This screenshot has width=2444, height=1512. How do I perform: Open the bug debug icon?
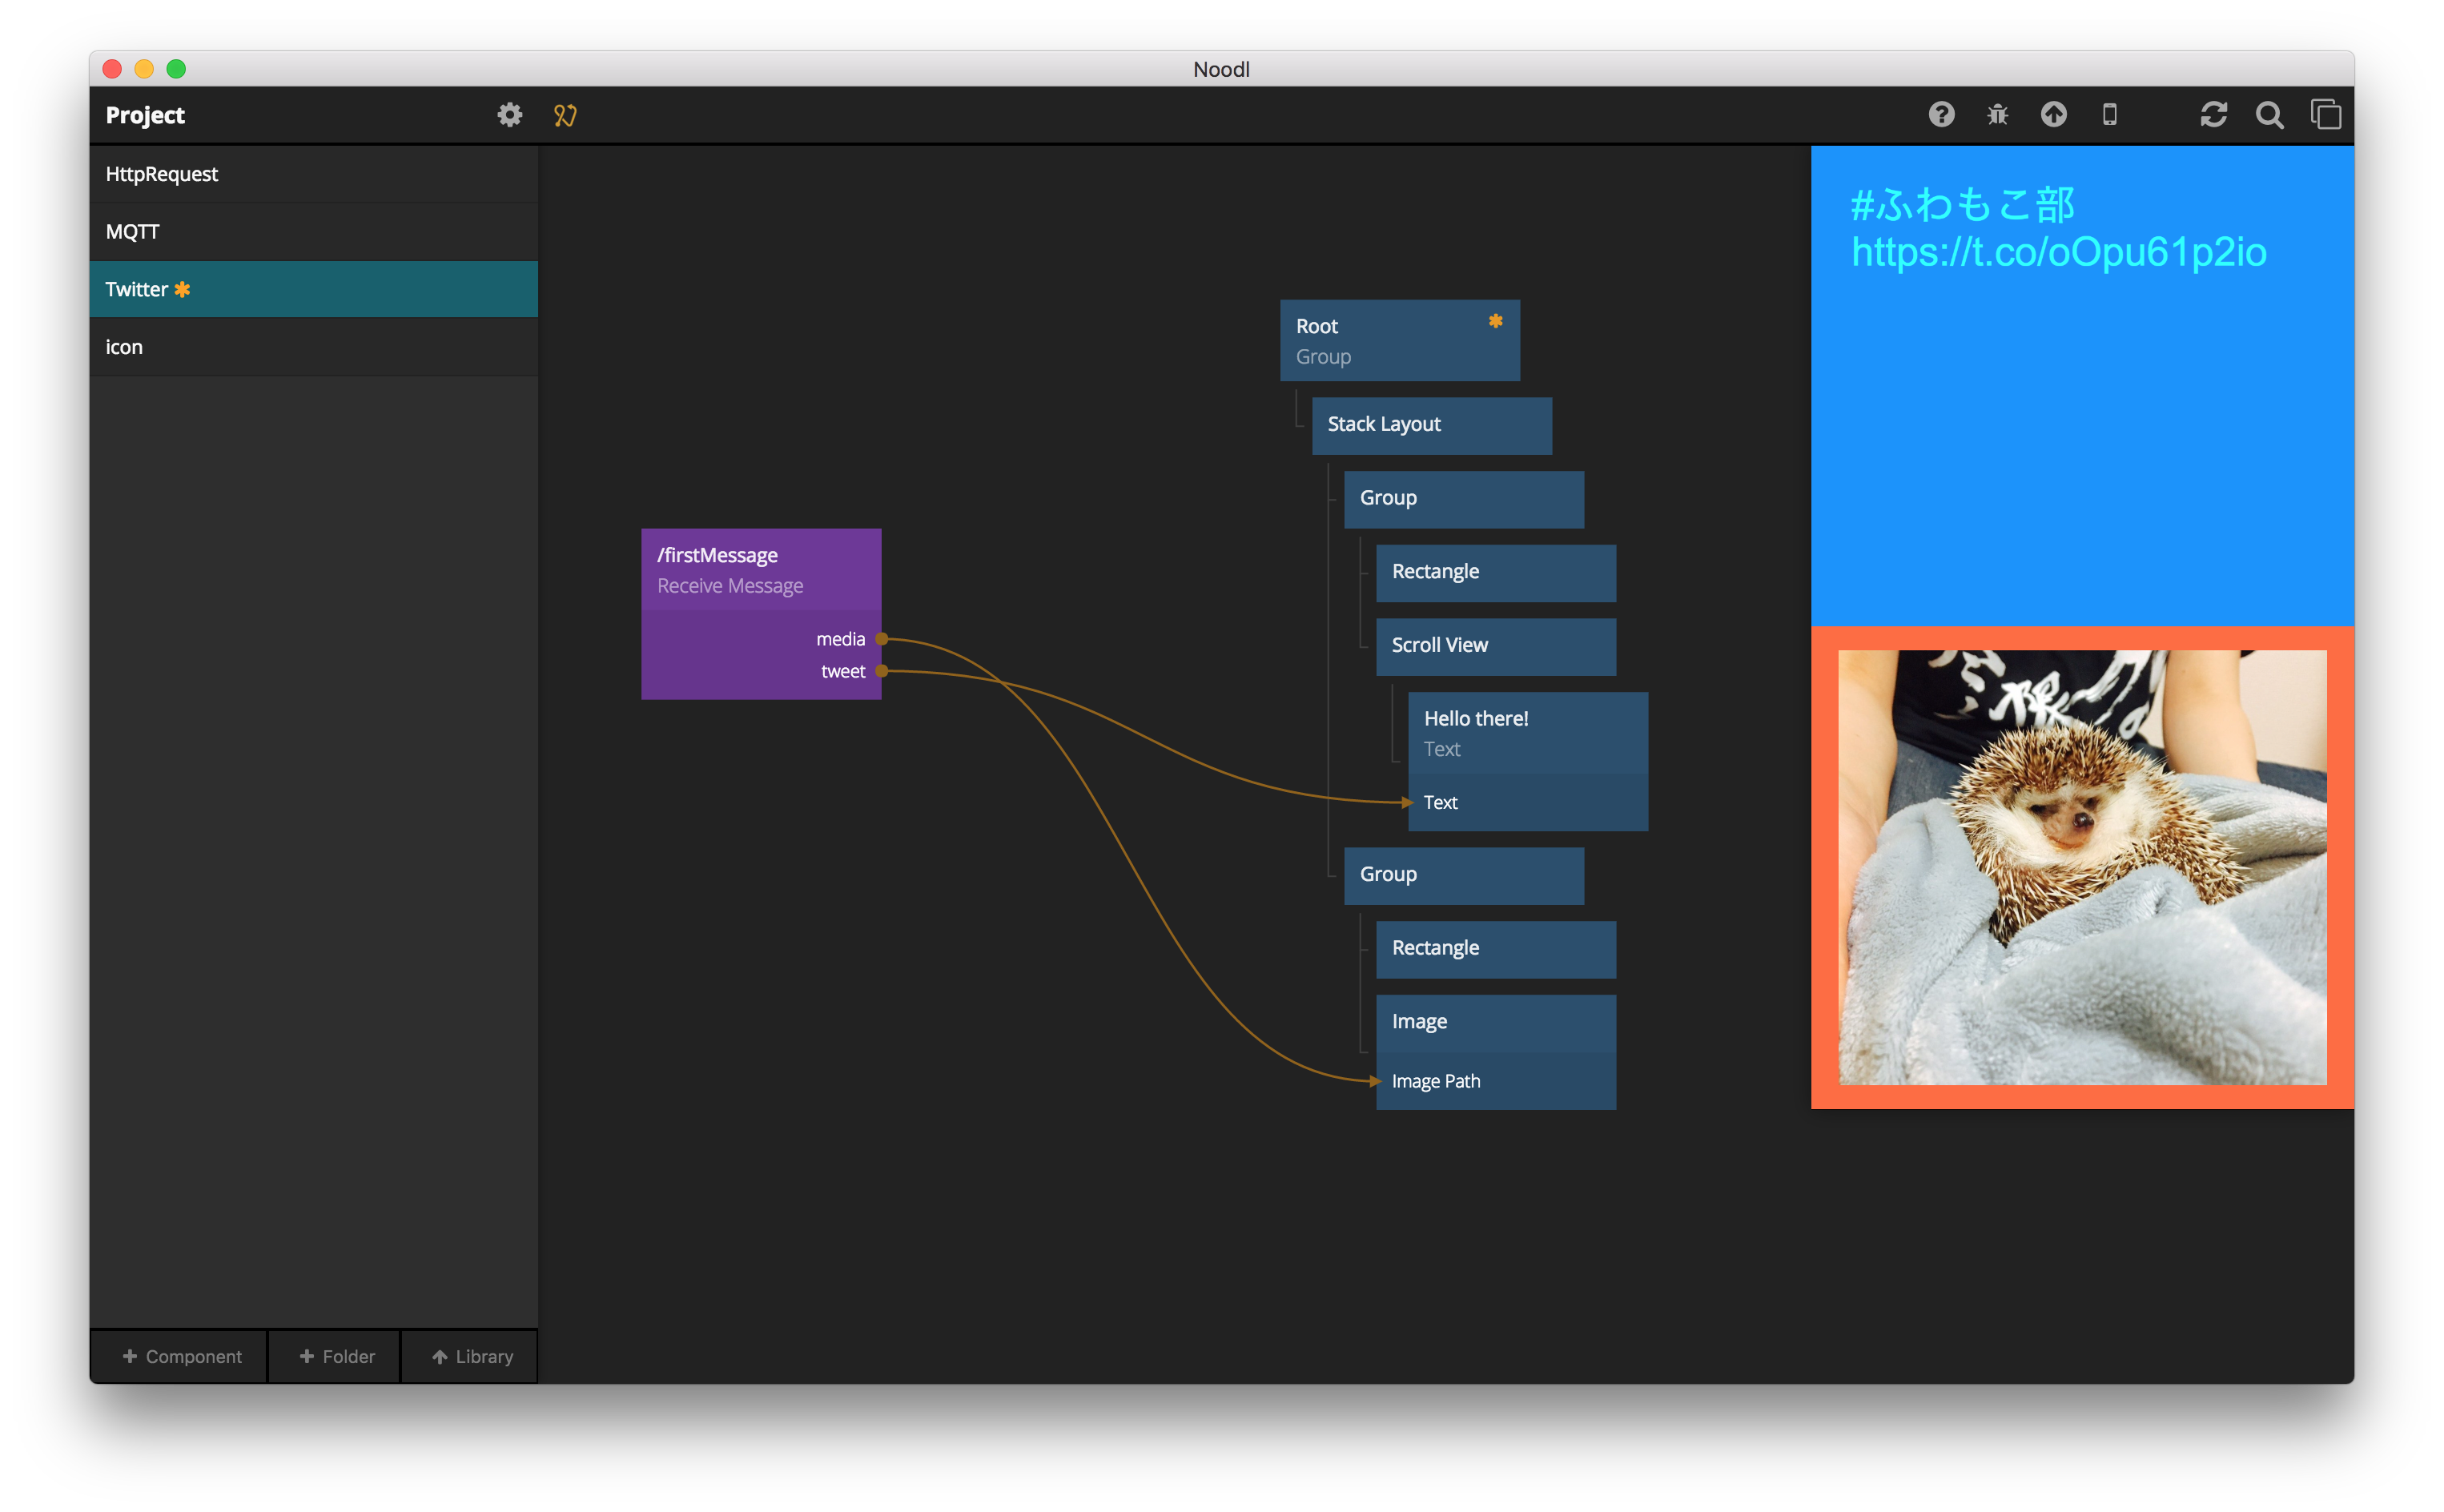[1997, 115]
